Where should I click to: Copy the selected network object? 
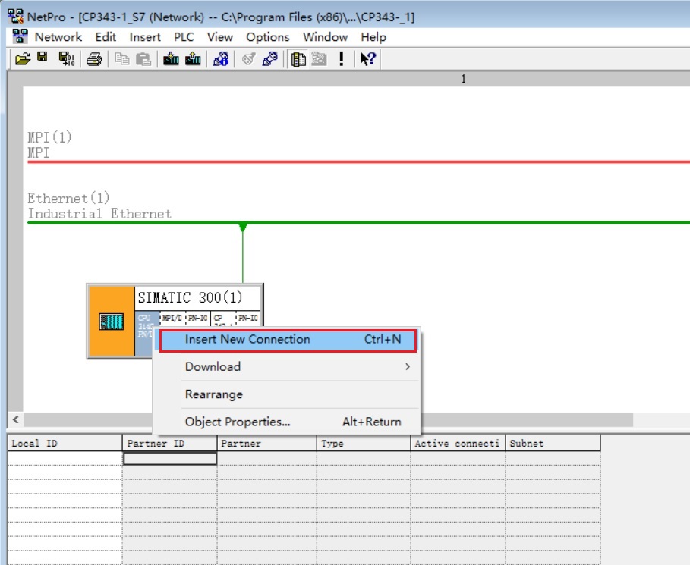pos(123,59)
